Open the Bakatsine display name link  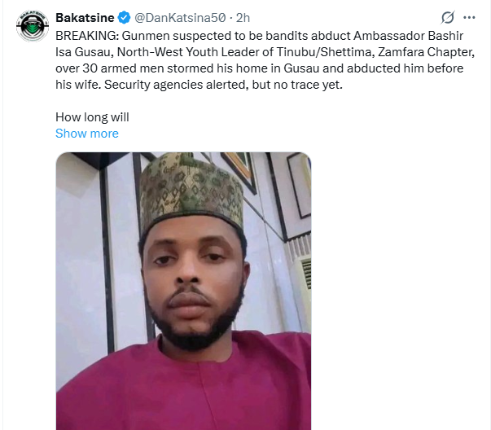[x=84, y=17]
